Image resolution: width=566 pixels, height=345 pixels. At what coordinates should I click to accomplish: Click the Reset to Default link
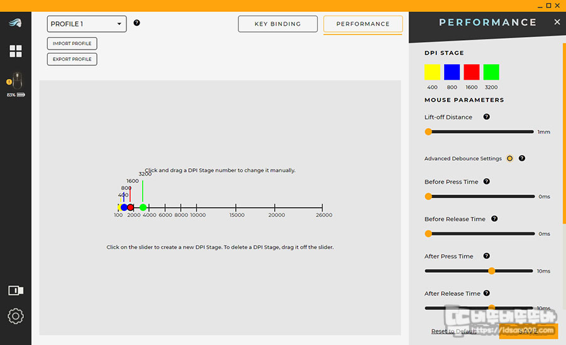pos(453,331)
